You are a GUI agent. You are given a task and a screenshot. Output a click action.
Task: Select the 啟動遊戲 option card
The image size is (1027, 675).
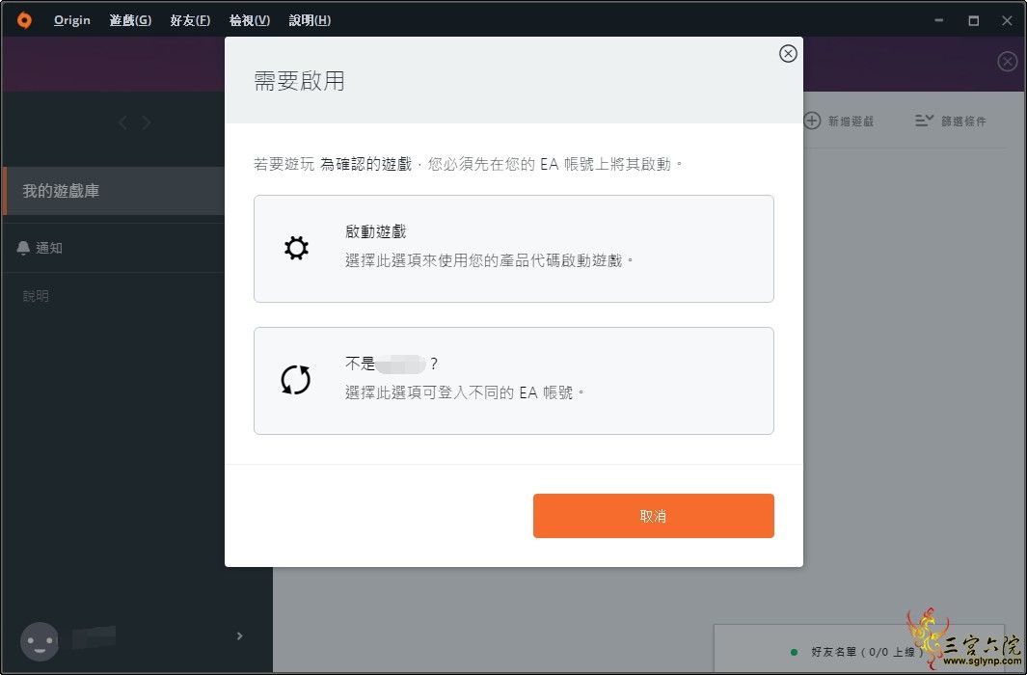tap(513, 249)
